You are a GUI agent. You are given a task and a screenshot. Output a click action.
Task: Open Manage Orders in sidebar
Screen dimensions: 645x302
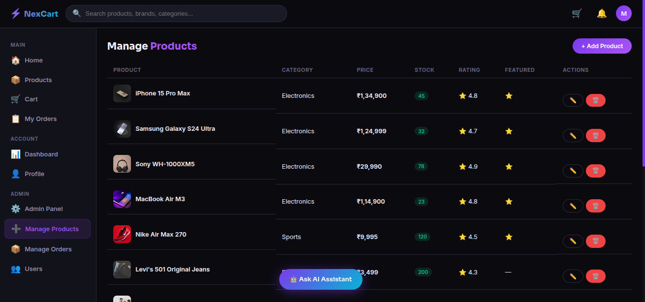pos(48,249)
